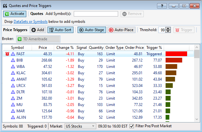Click the quotes icon in the title bar
This screenshot has width=202, height=132.
pos(5,6)
